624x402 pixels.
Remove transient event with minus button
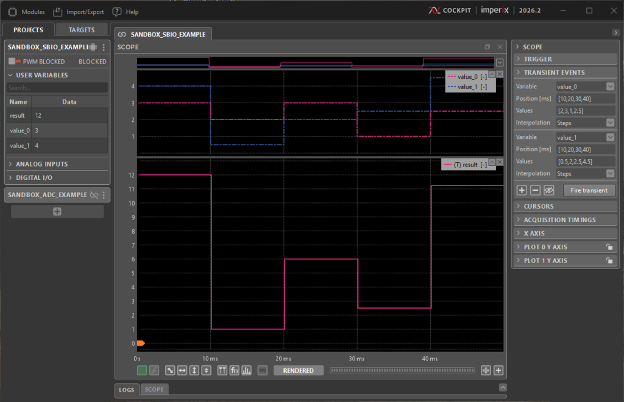535,190
